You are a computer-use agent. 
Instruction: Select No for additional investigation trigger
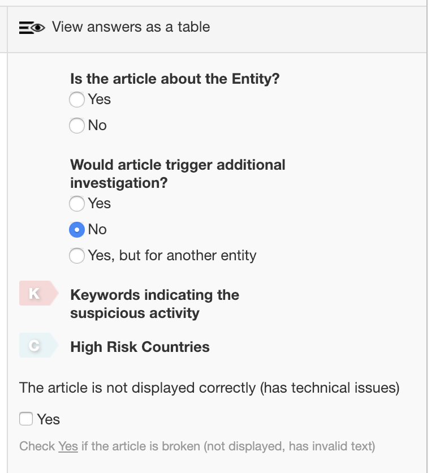point(76,230)
